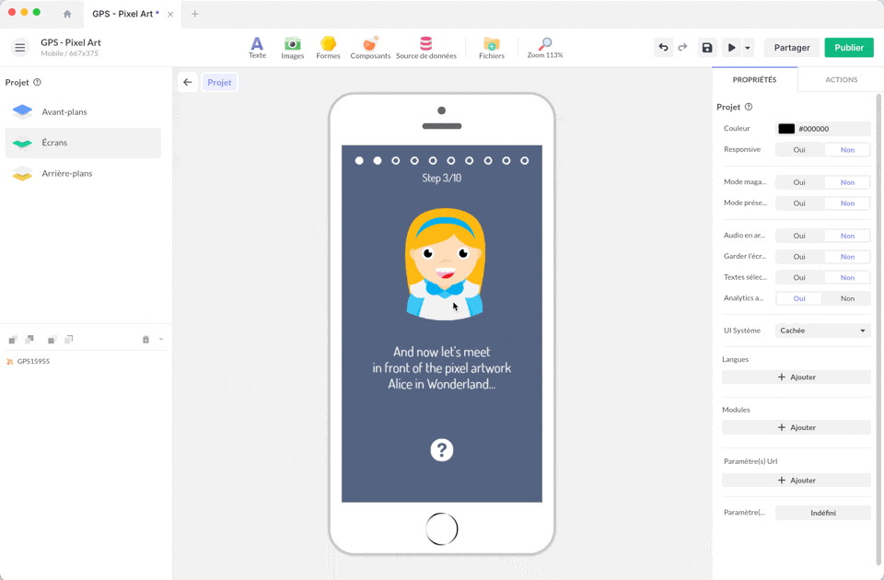Viewport: 884px width, 580px height.
Task: Click Ajouter under Langues
Action: (x=797, y=377)
